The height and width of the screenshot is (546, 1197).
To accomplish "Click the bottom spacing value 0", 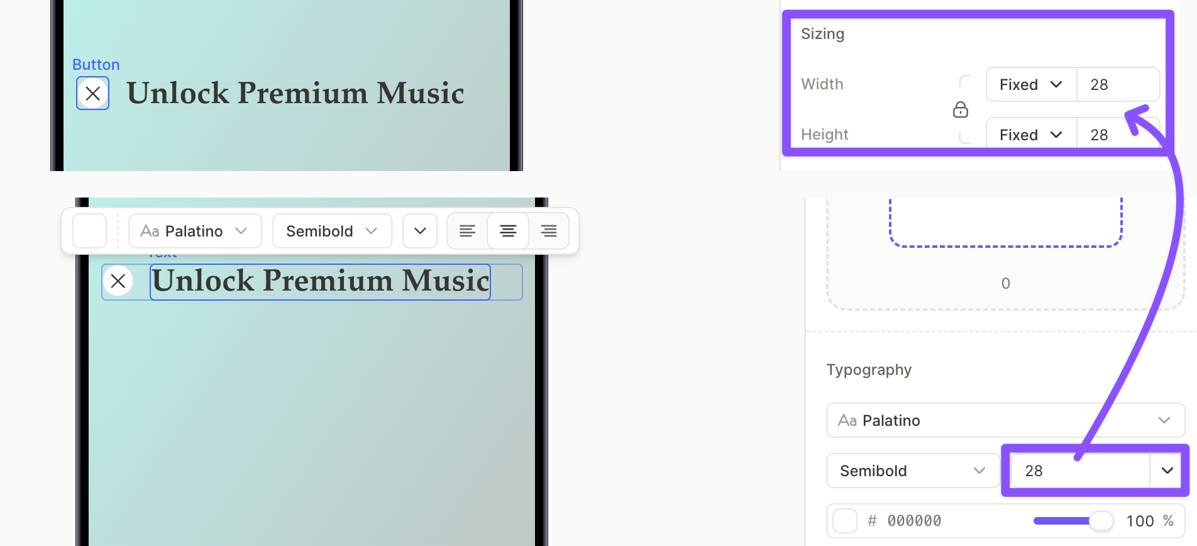I will 1006,284.
